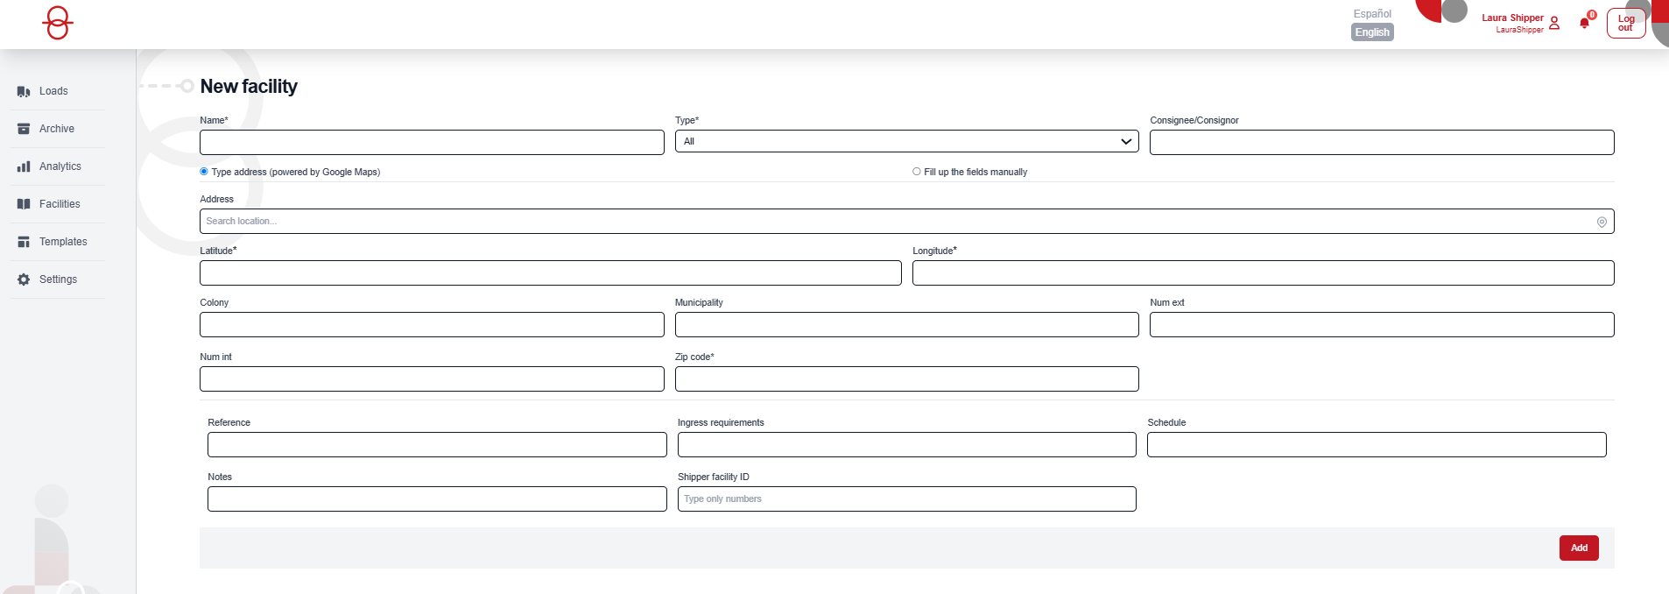The height and width of the screenshot is (594, 1669).
Task: Click the user profile icon
Action: click(1554, 23)
